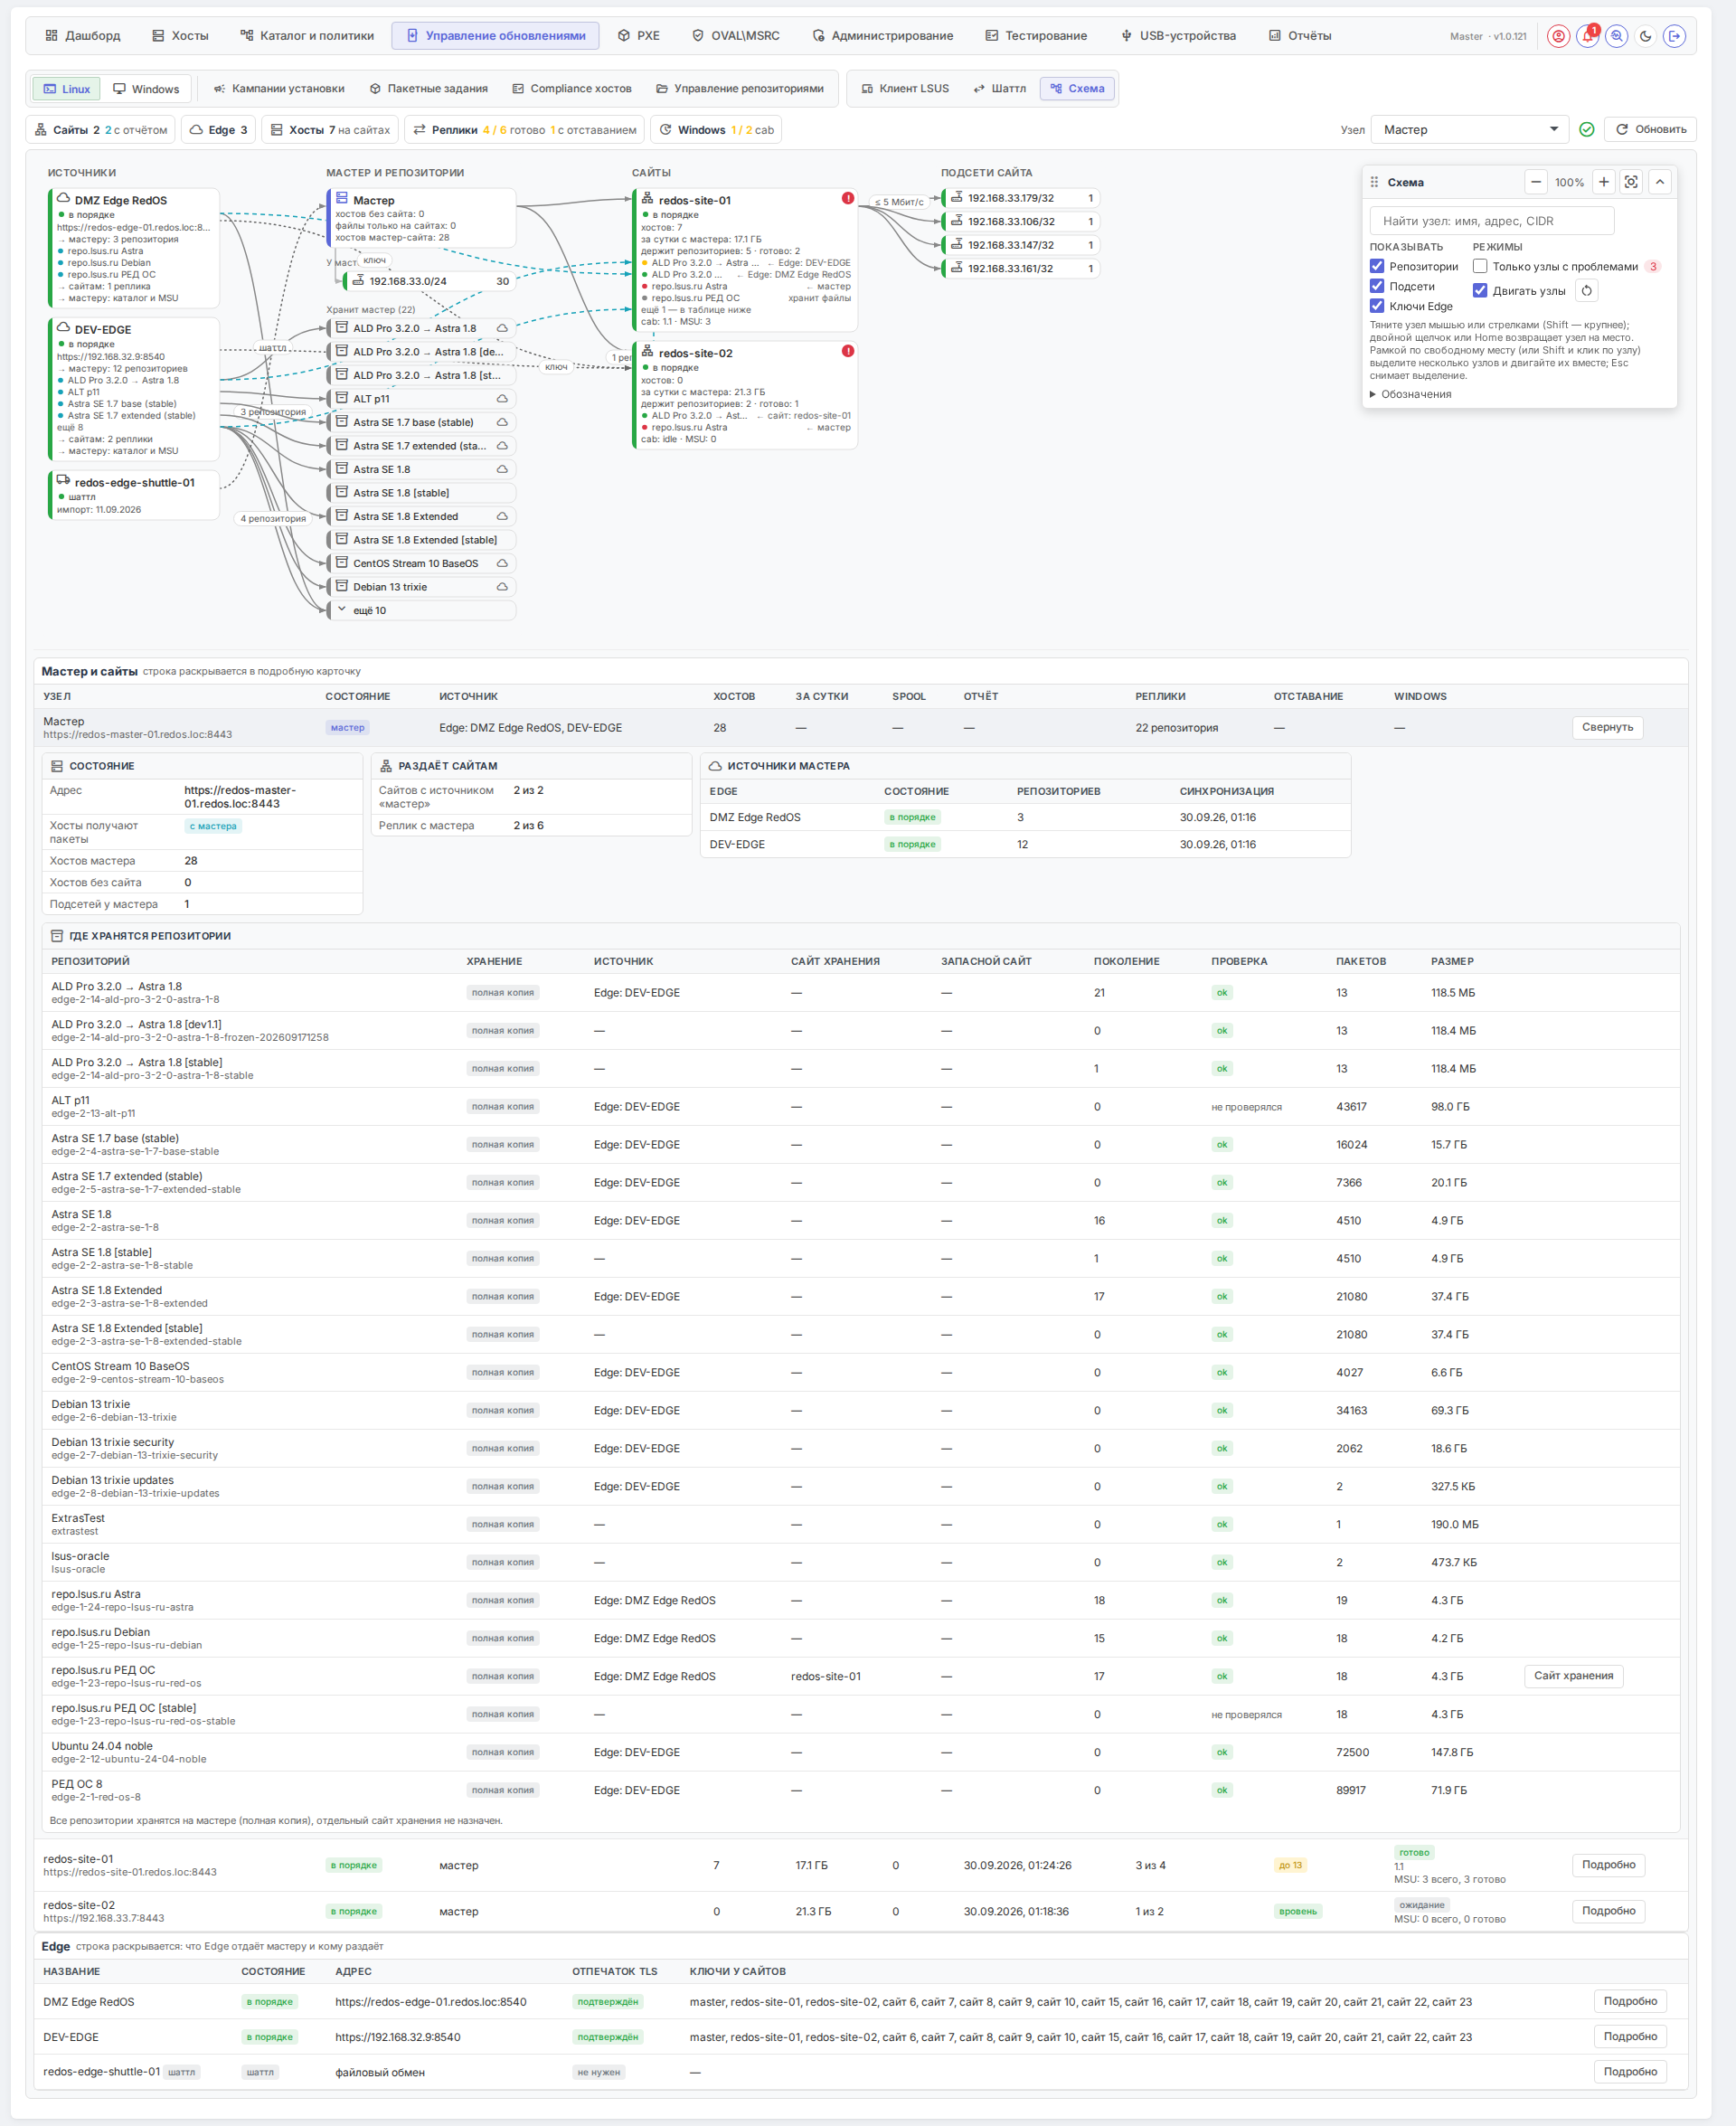Disable Двигать узлы checkbox
1736x2126 pixels.
pyautogui.click(x=1480, y=291)
